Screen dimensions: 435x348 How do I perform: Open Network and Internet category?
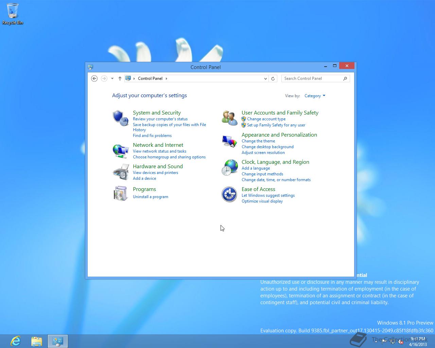(x=158, y=145)
